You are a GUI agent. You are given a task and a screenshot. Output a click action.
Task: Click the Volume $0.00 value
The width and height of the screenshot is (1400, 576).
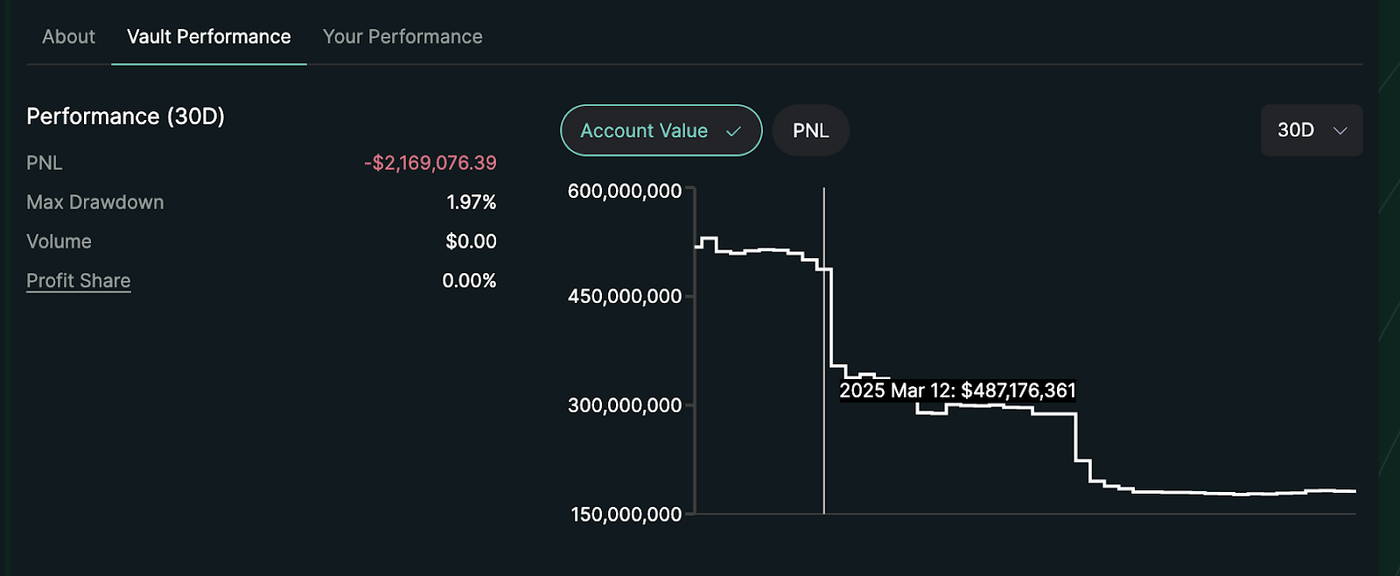[x=471, y=242]
